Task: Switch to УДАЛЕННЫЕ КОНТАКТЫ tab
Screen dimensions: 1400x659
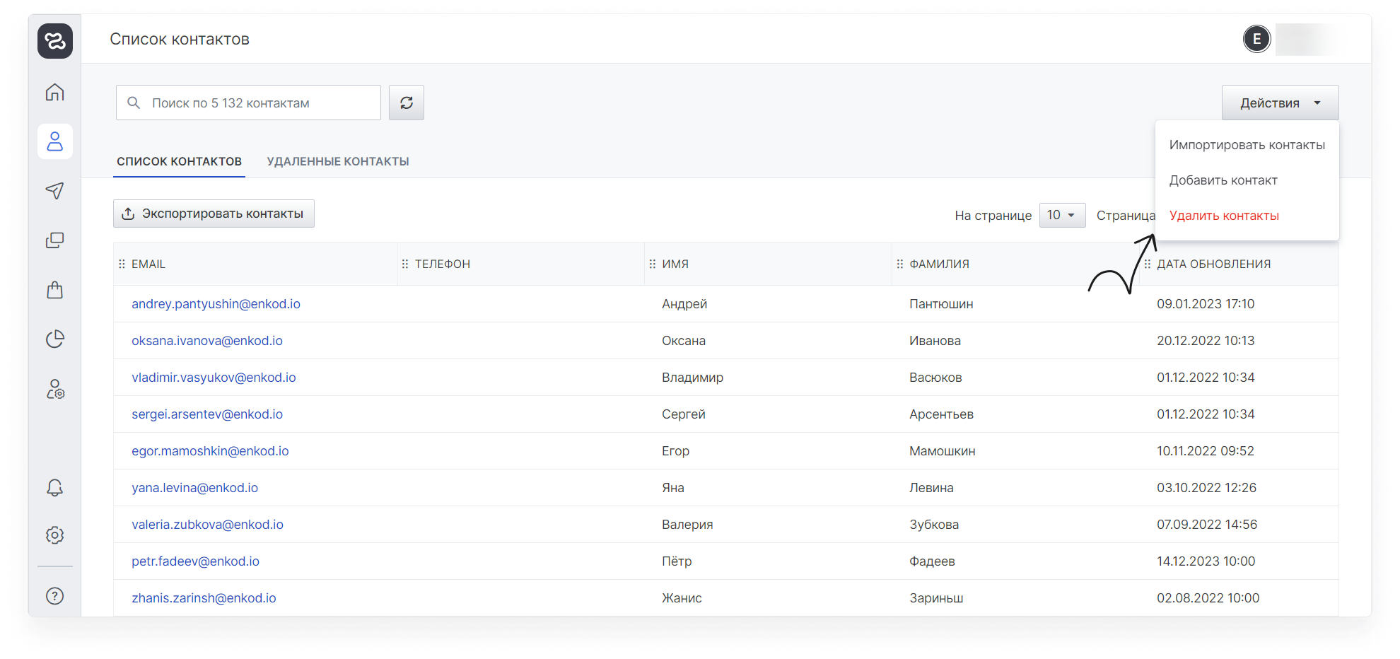Action: tap(338, 161)
